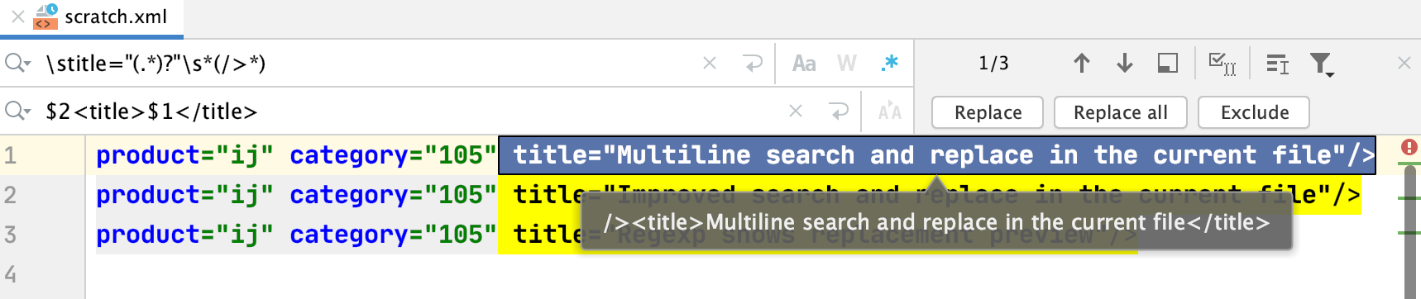
Task: Jump to next occurrence with down arrow
Action: (1124, 63)
